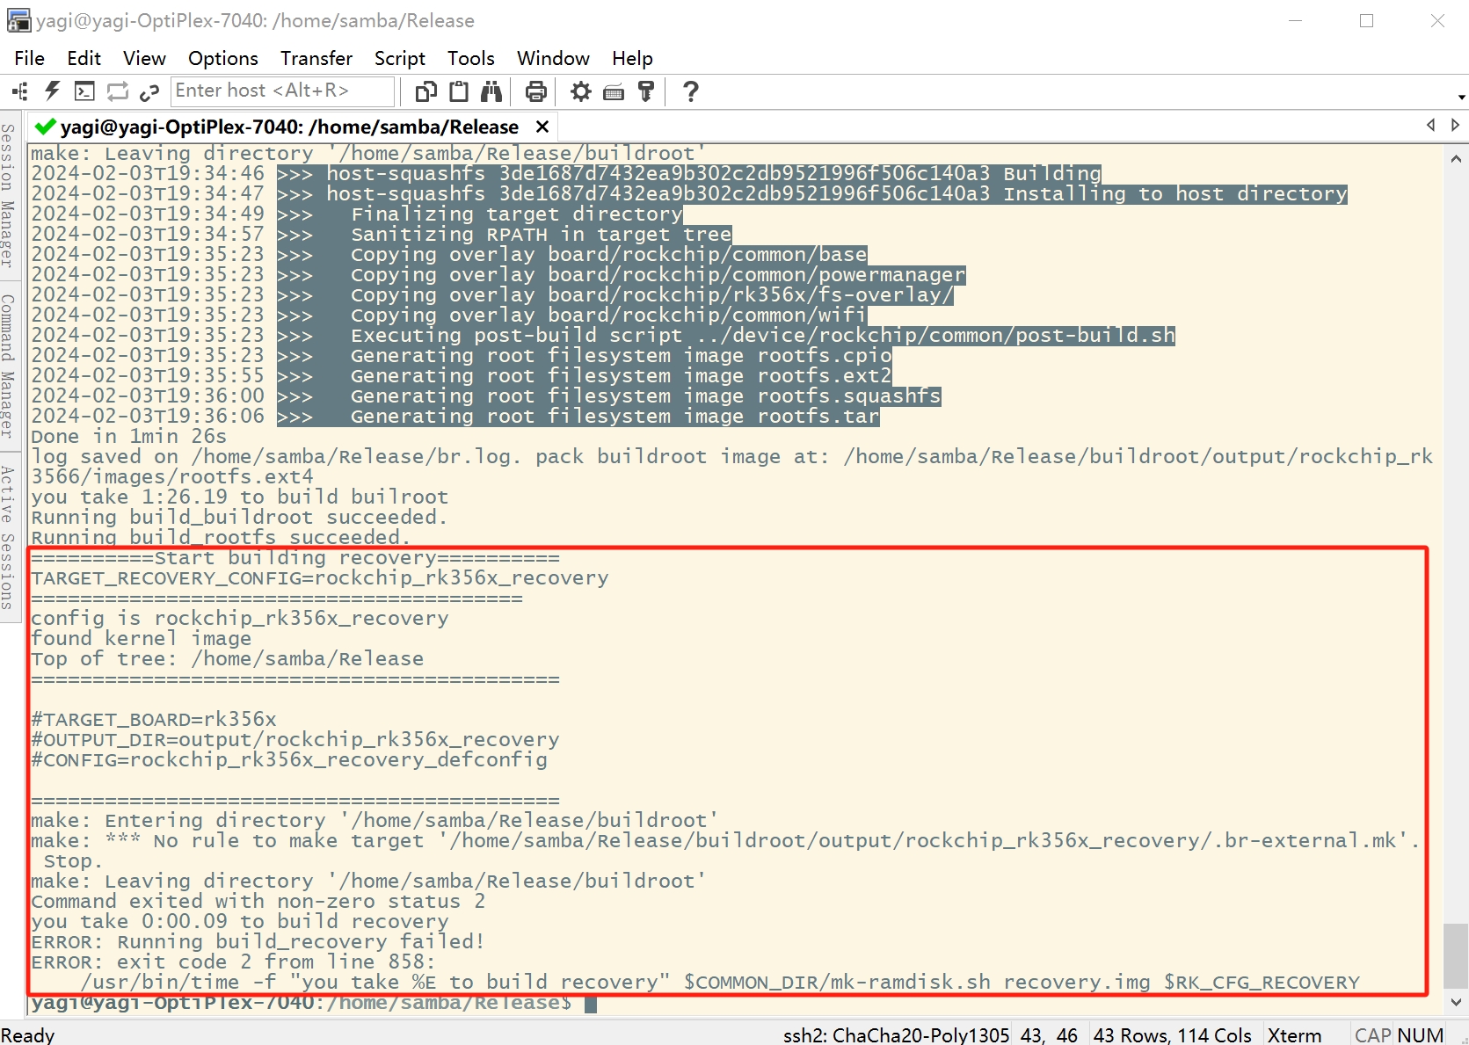Open the Options menu
Image resolution: width=1469 pixels, height=1045 pixels.
coord(223,58)
